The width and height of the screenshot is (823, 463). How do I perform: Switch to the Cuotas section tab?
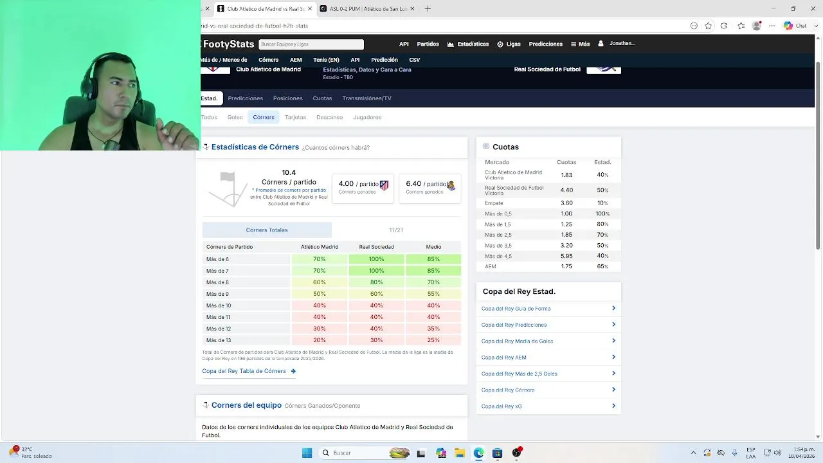point(322,98)
